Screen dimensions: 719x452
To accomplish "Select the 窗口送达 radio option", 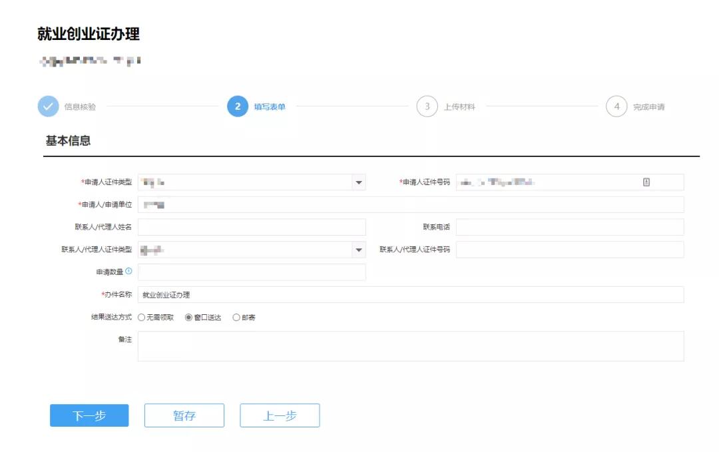I will 189,316.
